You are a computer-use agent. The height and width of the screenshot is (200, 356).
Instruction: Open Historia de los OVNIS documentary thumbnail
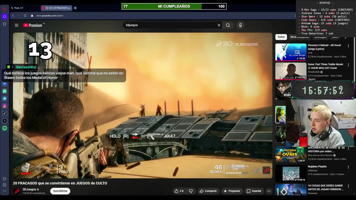pyautogui.click(x=291, y=155)
